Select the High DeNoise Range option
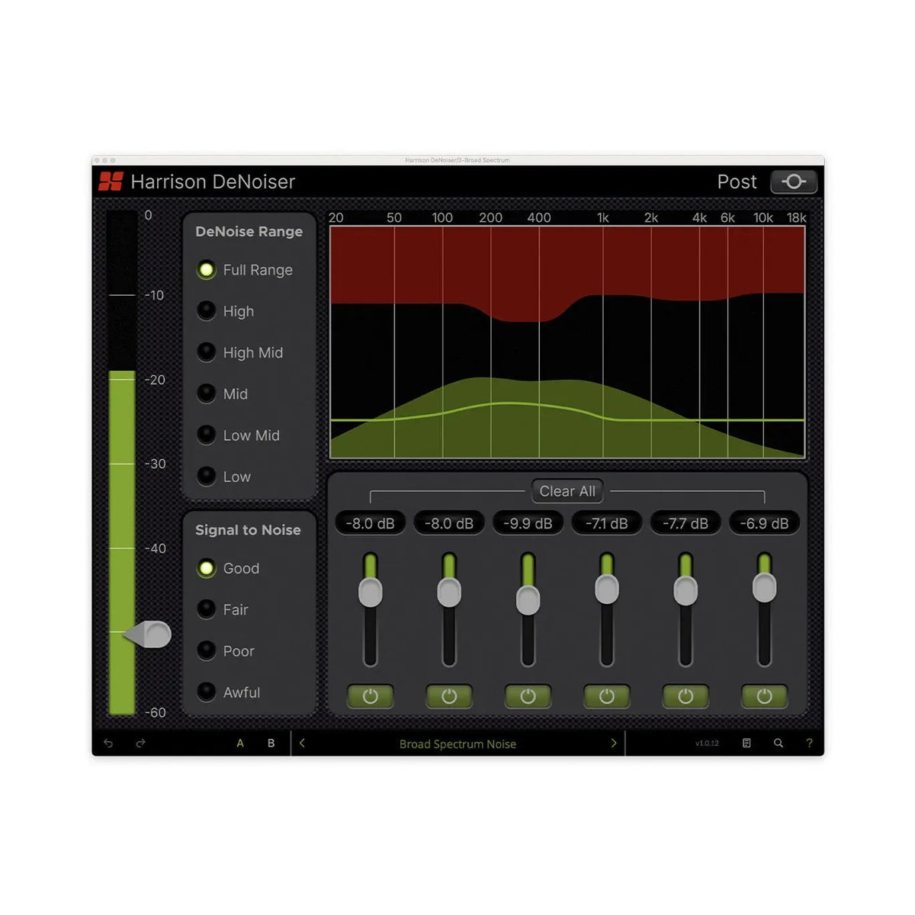Screen dimensions: 915x915 207,311
